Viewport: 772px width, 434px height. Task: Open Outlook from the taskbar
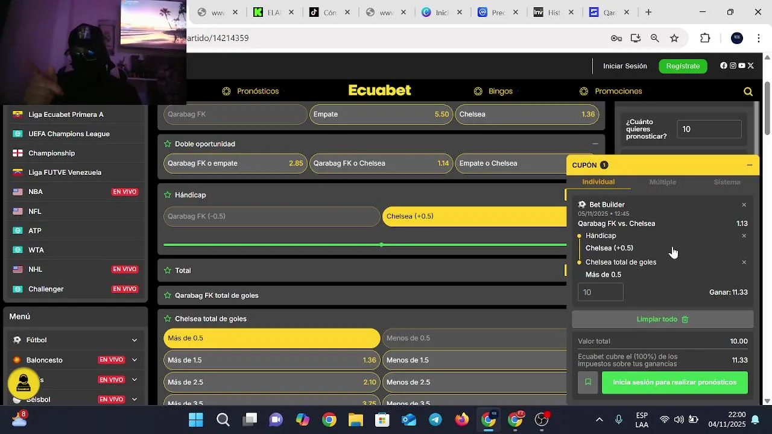click(409, 420)
